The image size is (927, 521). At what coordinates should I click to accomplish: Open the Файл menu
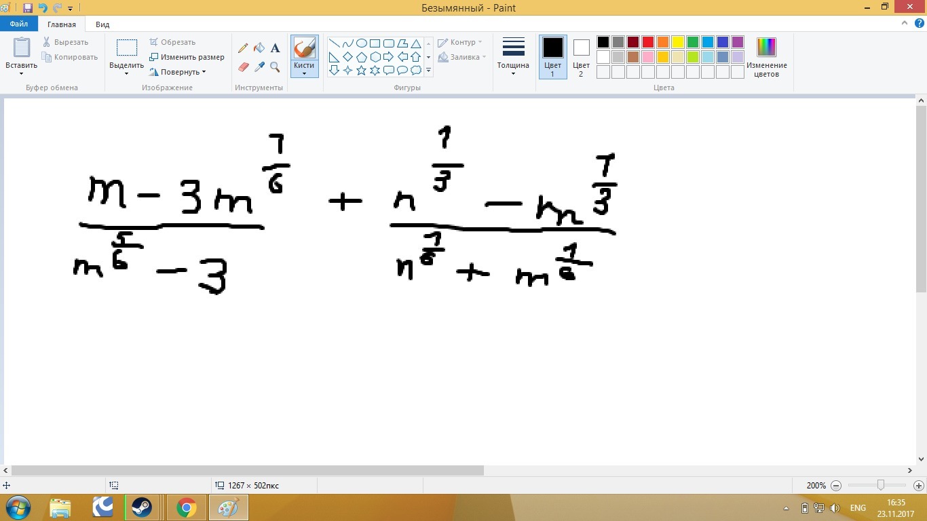19,24
